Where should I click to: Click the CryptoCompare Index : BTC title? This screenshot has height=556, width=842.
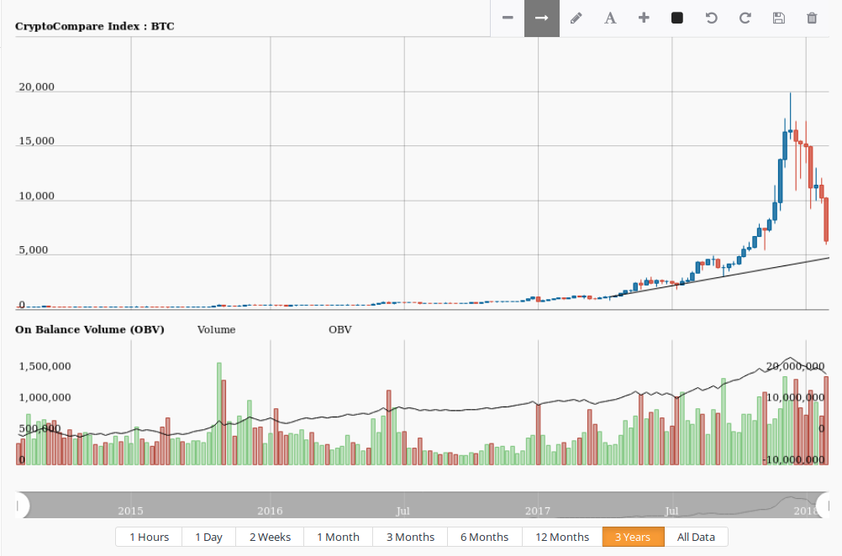(94, 26)
